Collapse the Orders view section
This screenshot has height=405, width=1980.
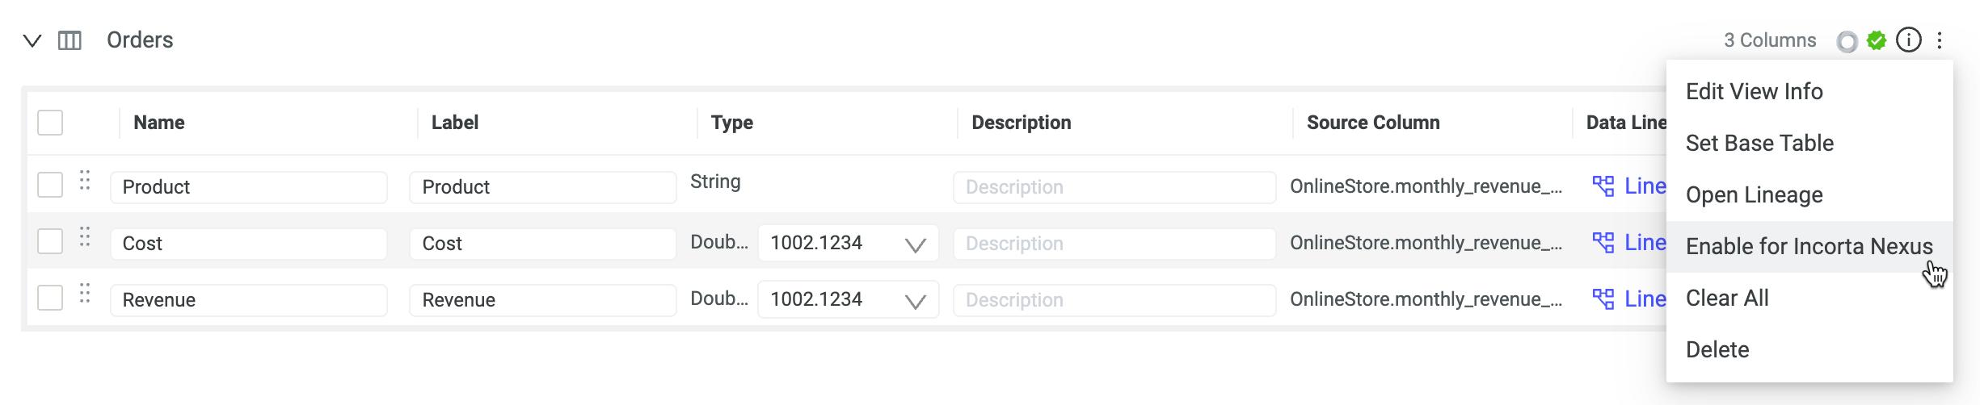[32, 40]
